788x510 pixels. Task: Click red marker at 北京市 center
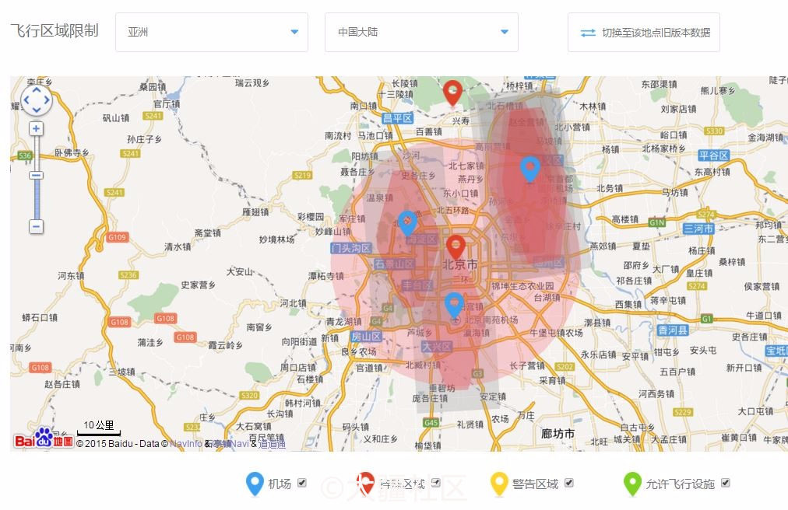click(x=456, y=247)
